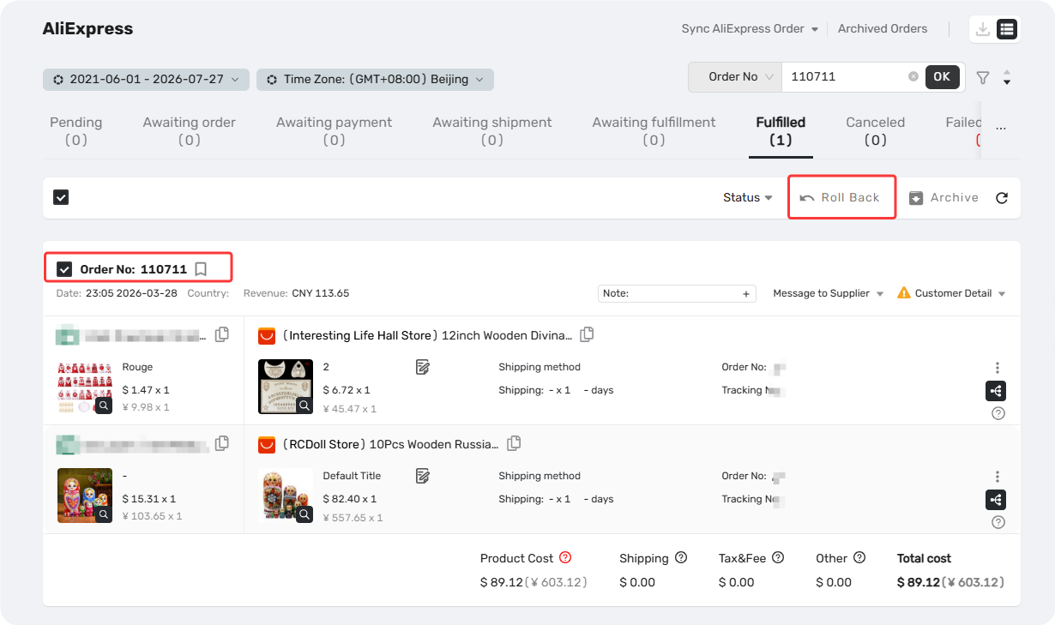This screenshot has width=1055, height=625.
Task: Open help icon on Interesting Life Hall row
Action: pyautogui.click(x=998, y=413)
